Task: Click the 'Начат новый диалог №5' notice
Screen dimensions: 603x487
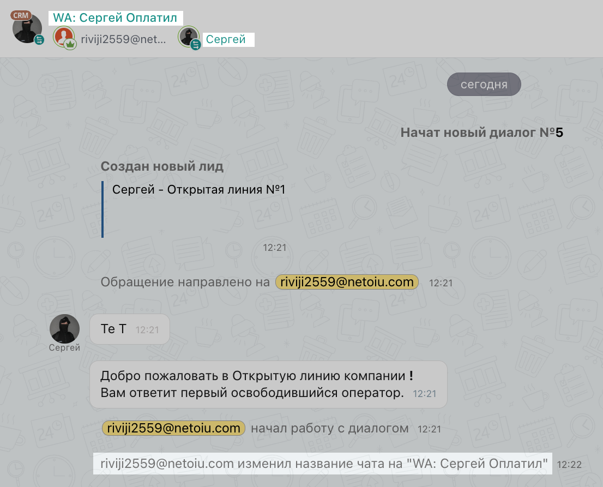Action: click(x=481, y=133)
